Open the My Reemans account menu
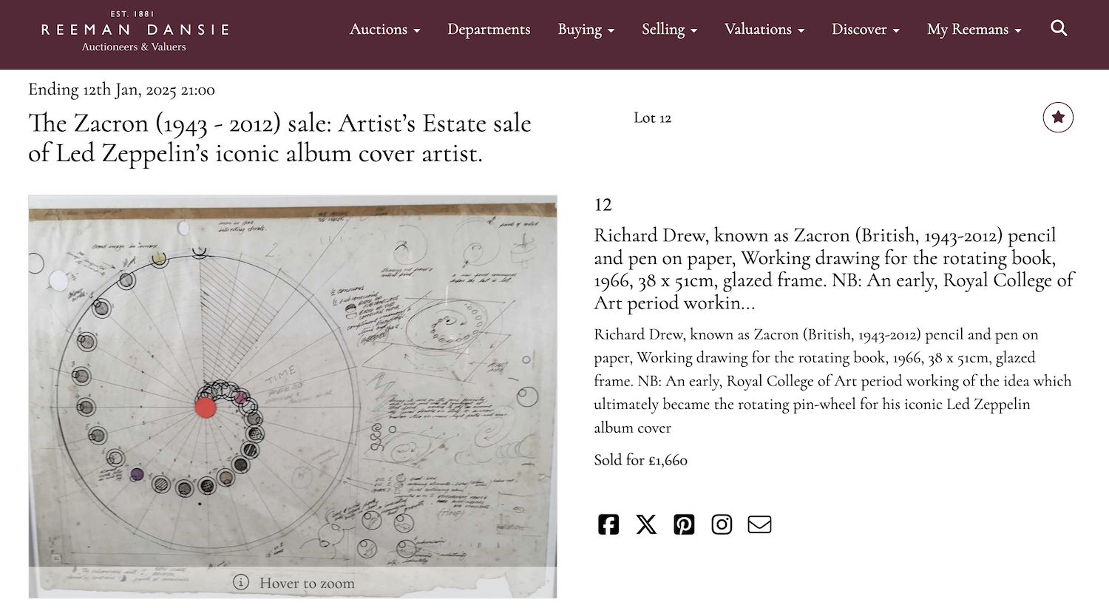1109x608 pixels. tap(974, 29)
